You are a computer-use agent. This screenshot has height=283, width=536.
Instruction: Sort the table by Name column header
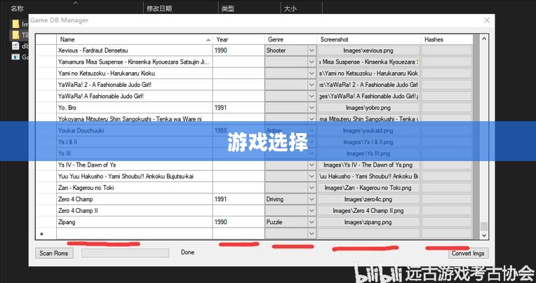point(134,40)
